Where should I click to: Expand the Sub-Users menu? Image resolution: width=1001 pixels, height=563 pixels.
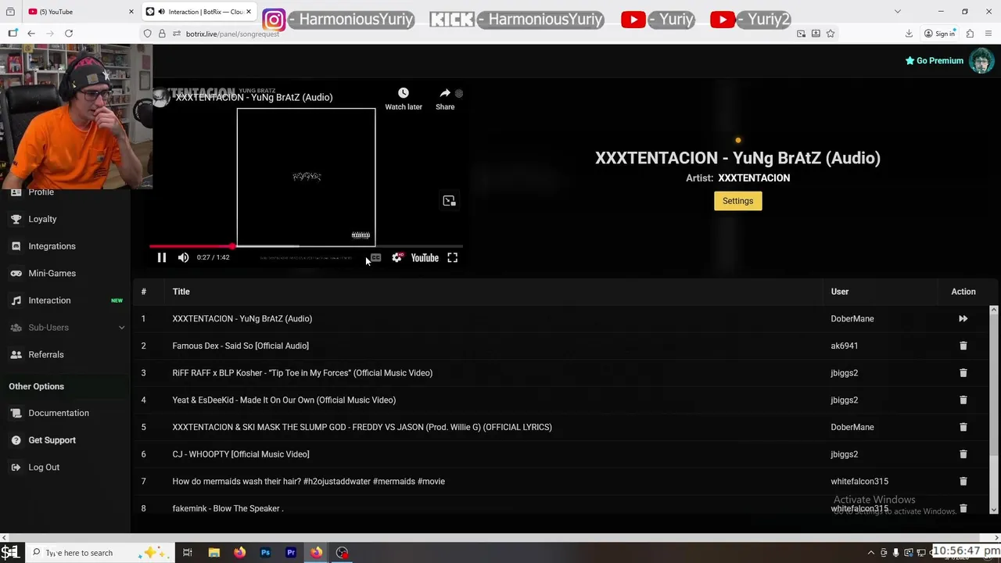tap(65, 328)
